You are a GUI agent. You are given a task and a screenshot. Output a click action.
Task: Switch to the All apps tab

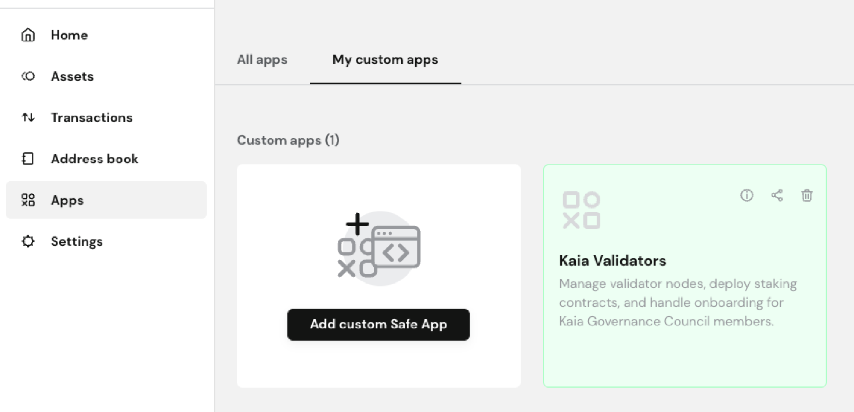tap(262, 60)
